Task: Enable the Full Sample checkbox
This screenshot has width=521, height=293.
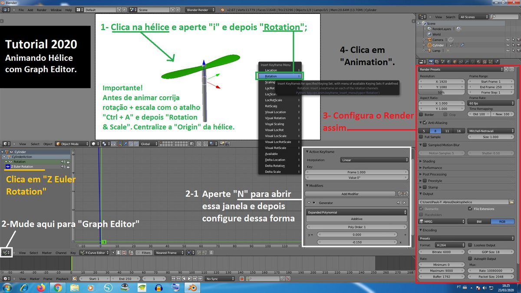Action: click(422, 137)
